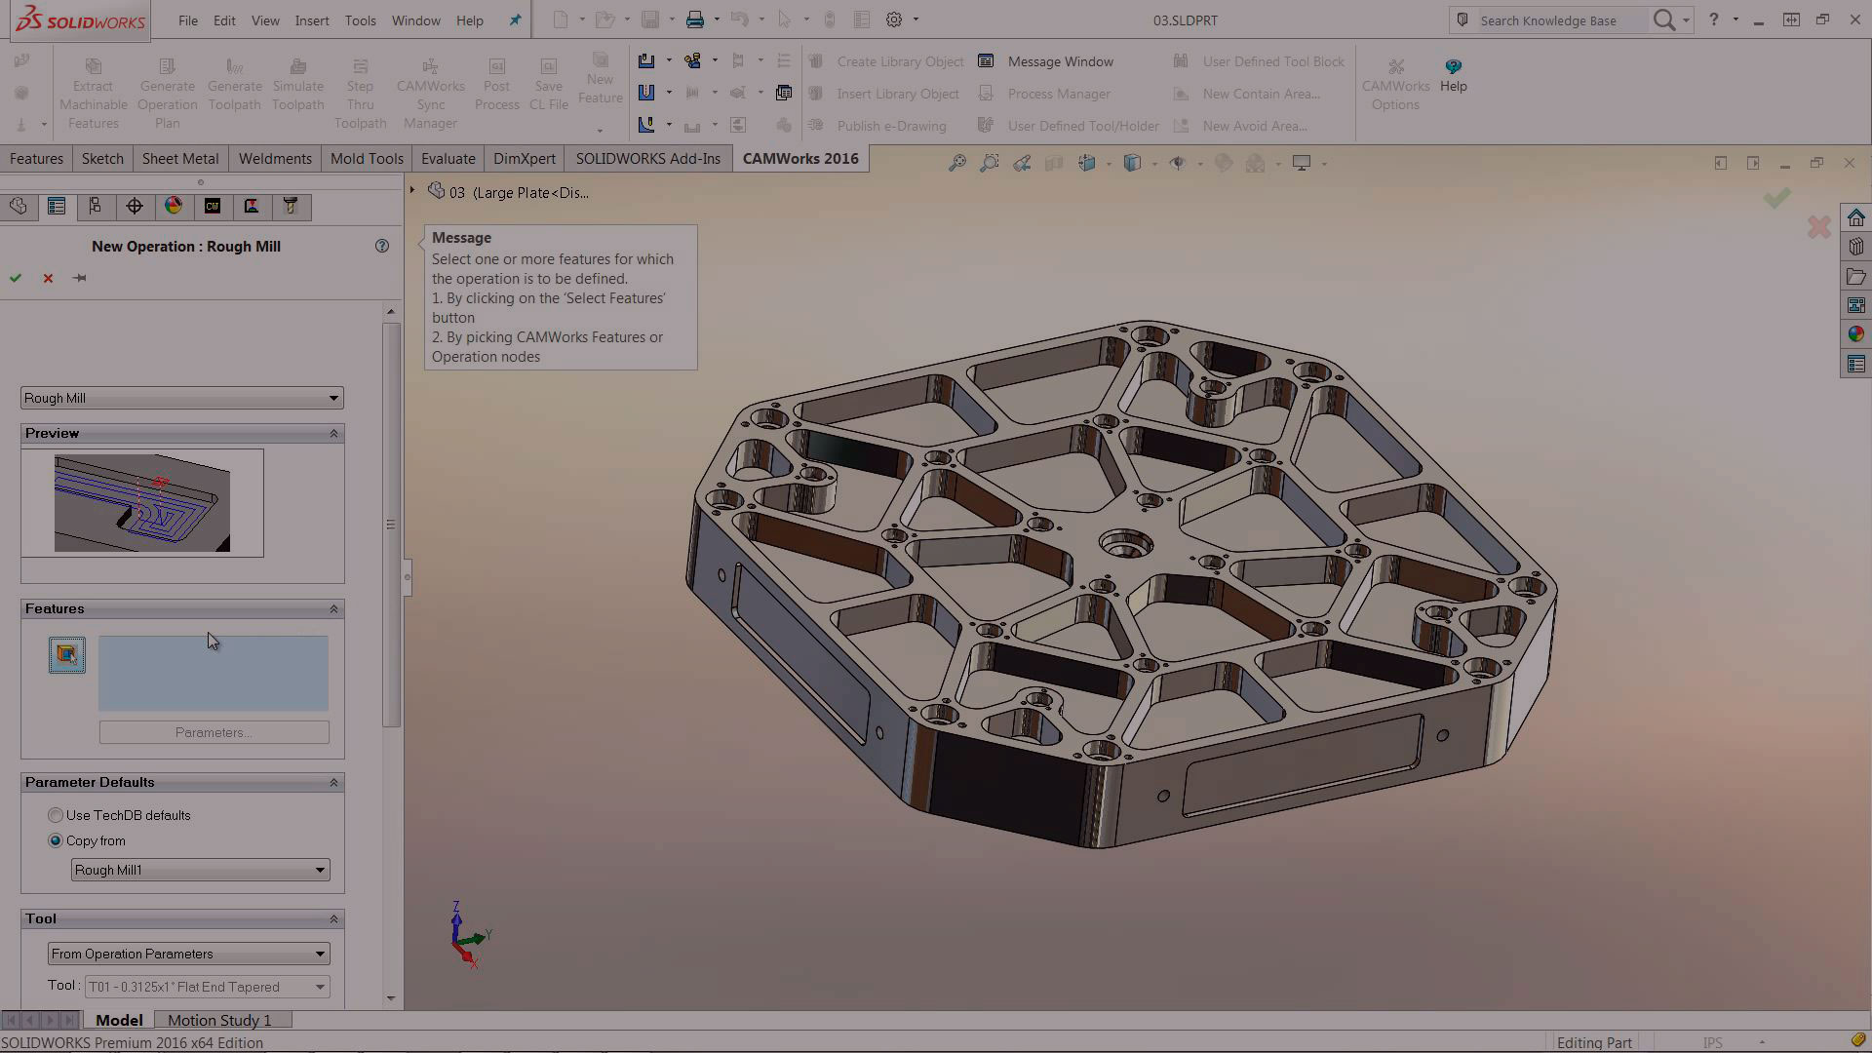Image resolution: width=1872 pixels, height=1053 pixels.
Task: Open the From Operation Parameters tool dropdown
Action: pos(189,954)
